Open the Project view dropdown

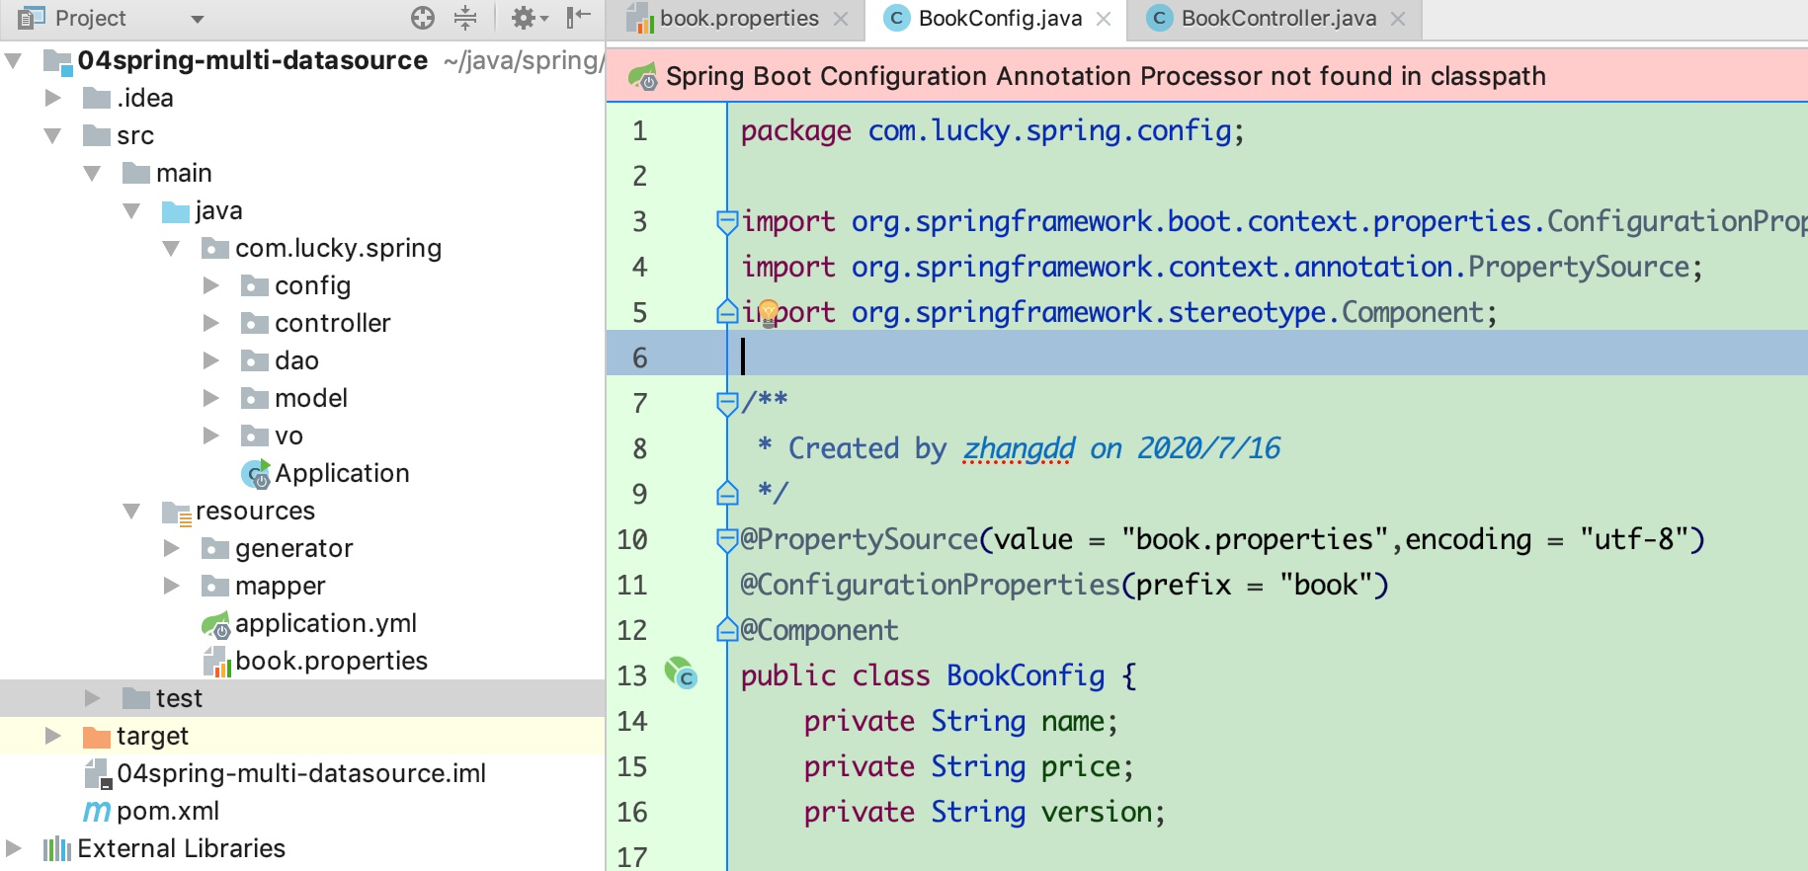tap(198, 19)
